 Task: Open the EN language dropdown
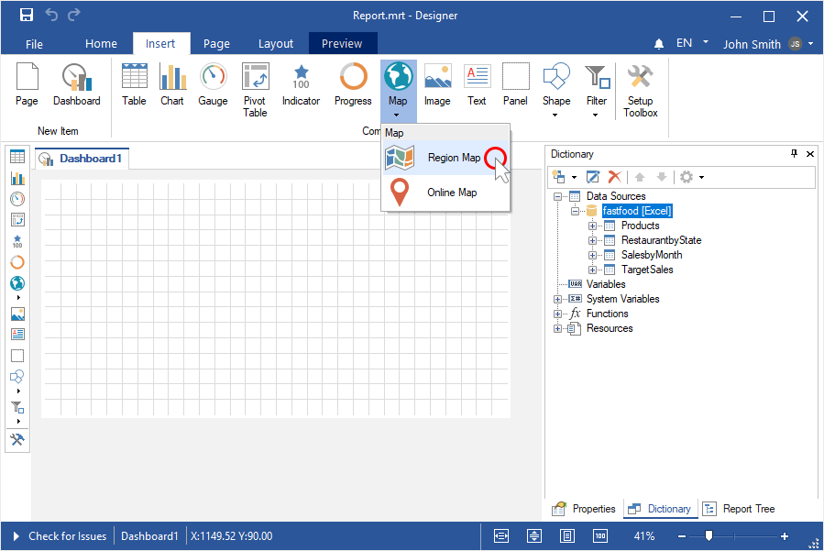click(693, 43)
